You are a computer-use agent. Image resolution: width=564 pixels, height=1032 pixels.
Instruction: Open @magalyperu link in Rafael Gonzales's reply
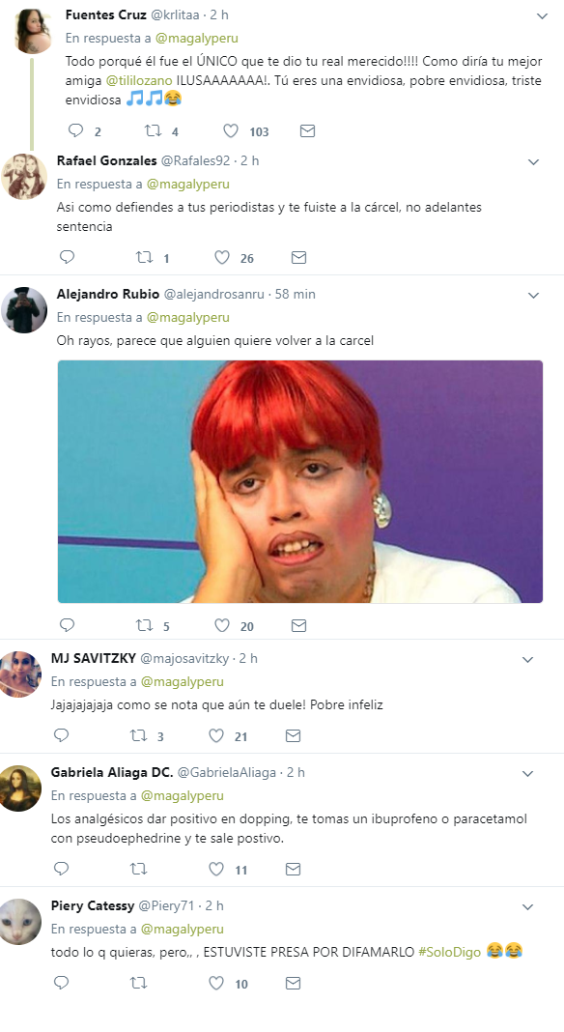188,184
